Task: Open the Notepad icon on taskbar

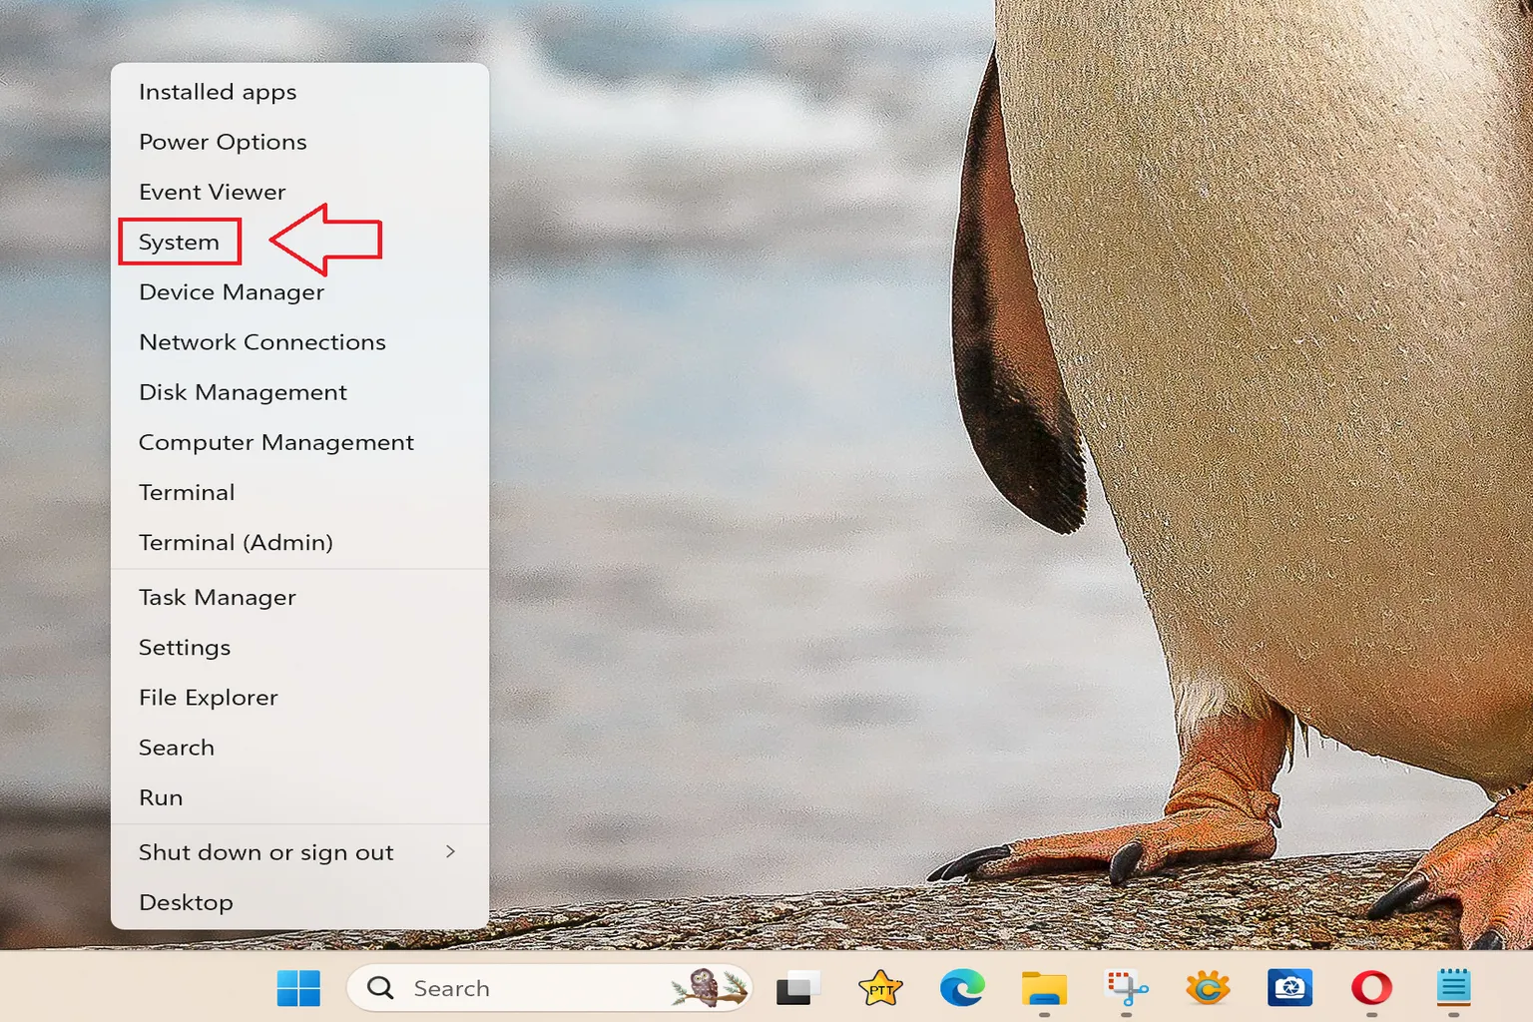Action: click(1453, 988)
